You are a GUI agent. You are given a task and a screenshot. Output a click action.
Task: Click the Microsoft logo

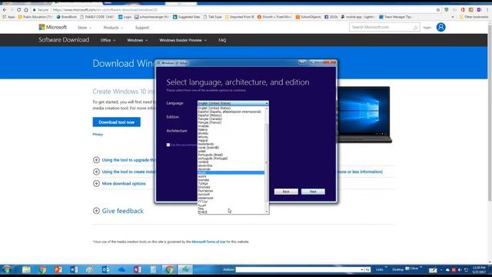[x=53, y=28]
